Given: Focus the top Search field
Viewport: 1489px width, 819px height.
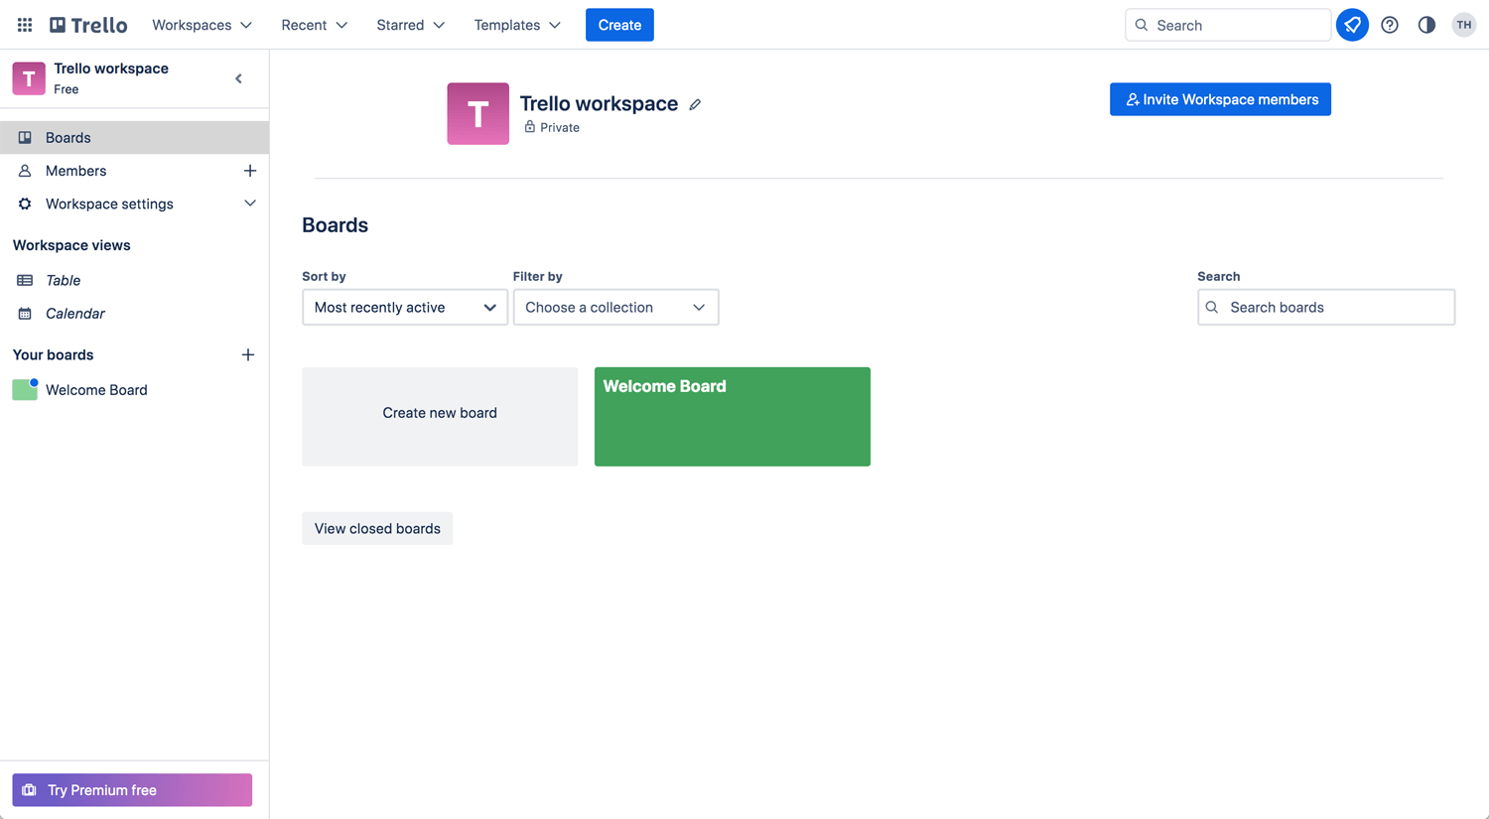Looking at the screenshot, I should [1228, 25].
